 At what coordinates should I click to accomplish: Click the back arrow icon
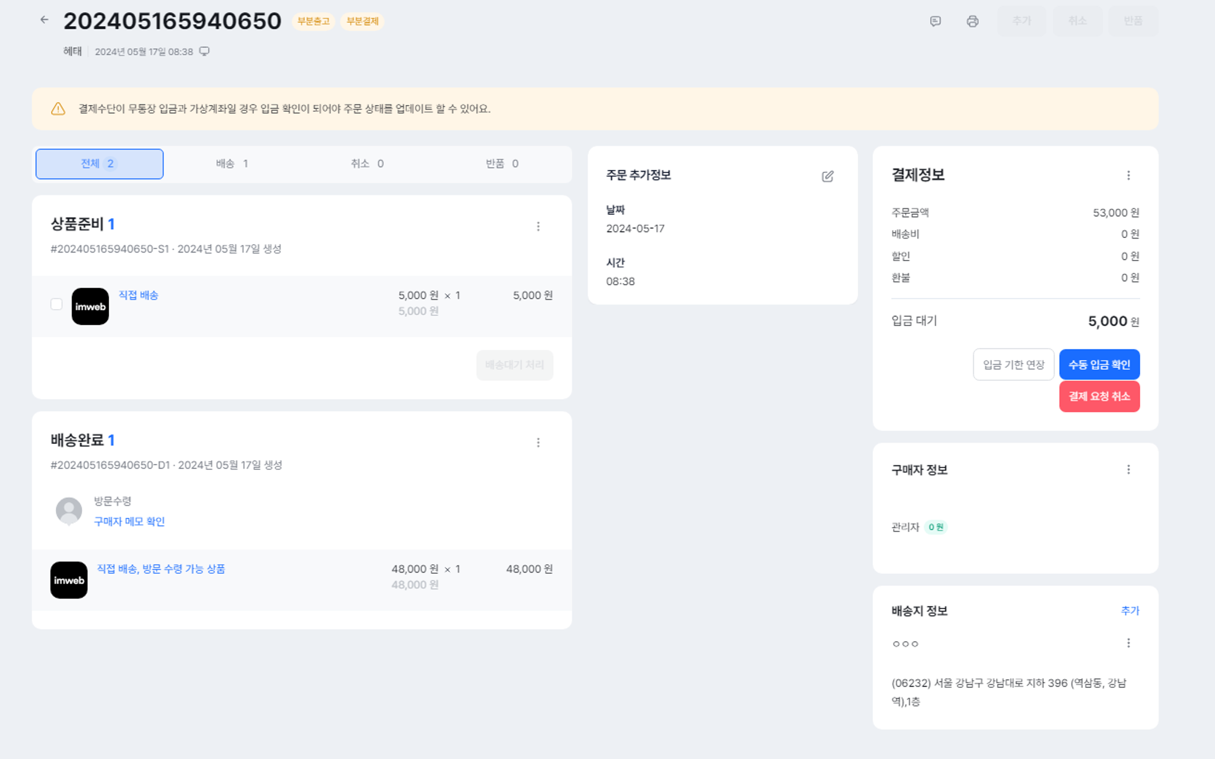pyautogui.click(x=44, y=20)
